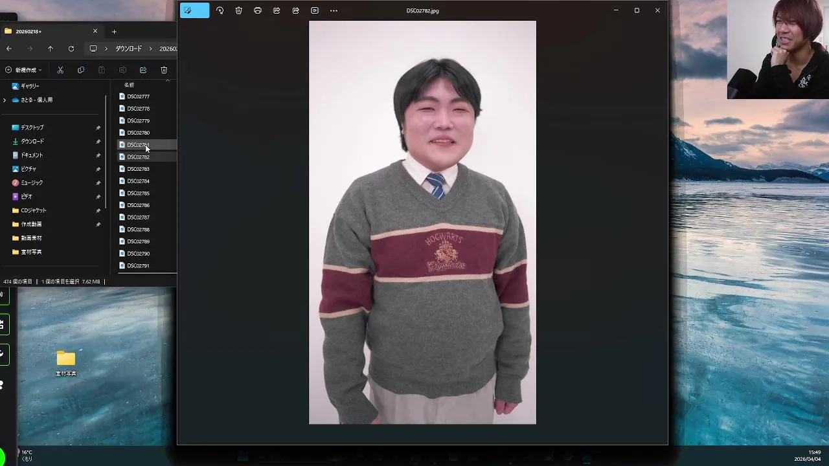Toggle the pin next to ビデオ

pos(98,196)
